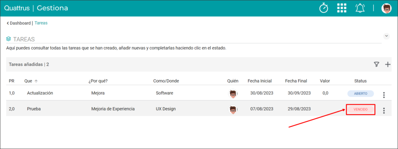Click assignee avatar in Prueba row

(233, 110)
